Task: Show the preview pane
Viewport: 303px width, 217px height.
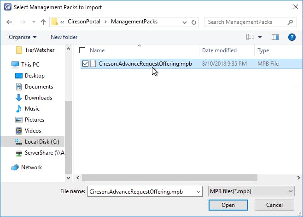Action: point(275,37)
